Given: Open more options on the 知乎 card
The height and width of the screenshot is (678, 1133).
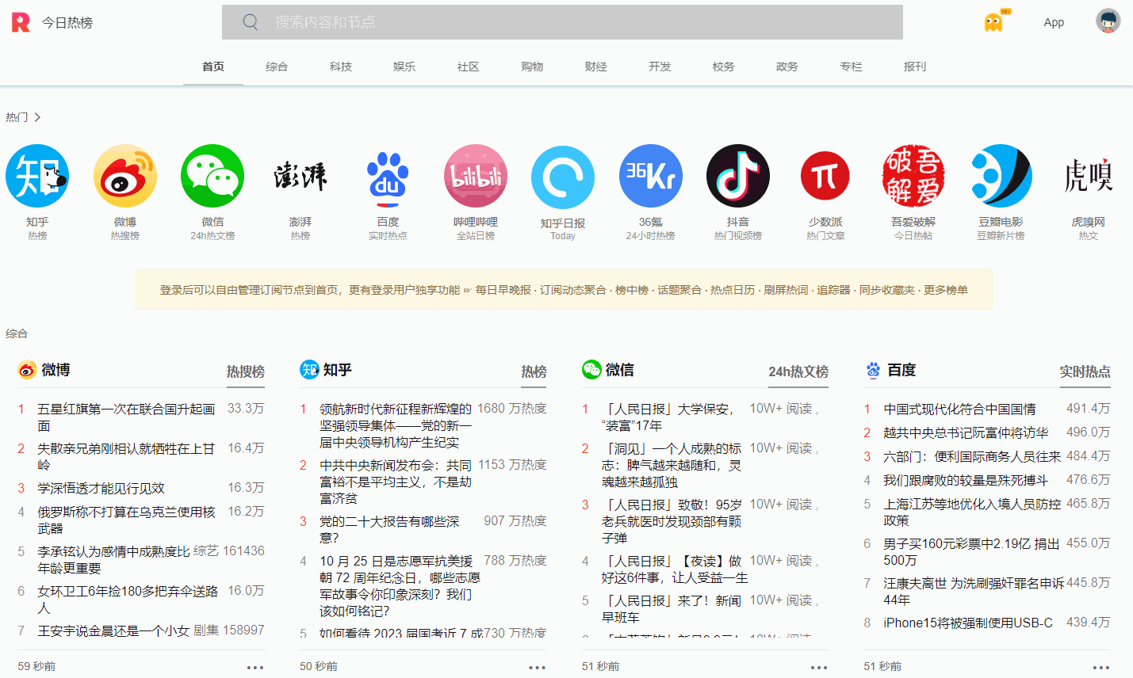Looking at the screenshot, I should pyautogui.click(x=538, y=667).
